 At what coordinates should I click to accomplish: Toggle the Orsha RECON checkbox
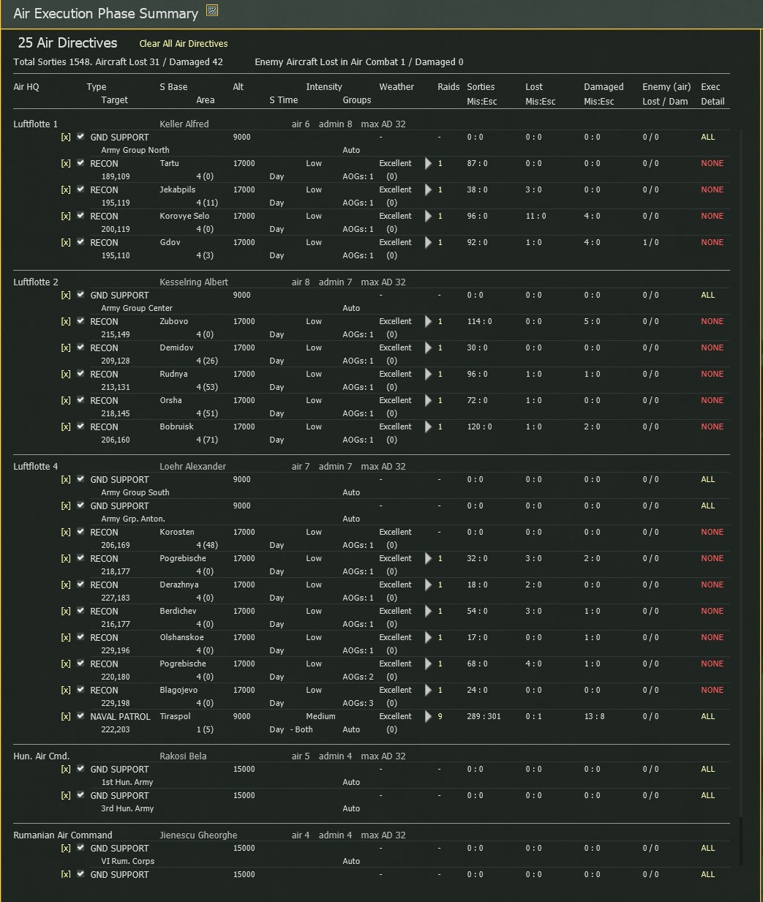[x=80, y=400]
